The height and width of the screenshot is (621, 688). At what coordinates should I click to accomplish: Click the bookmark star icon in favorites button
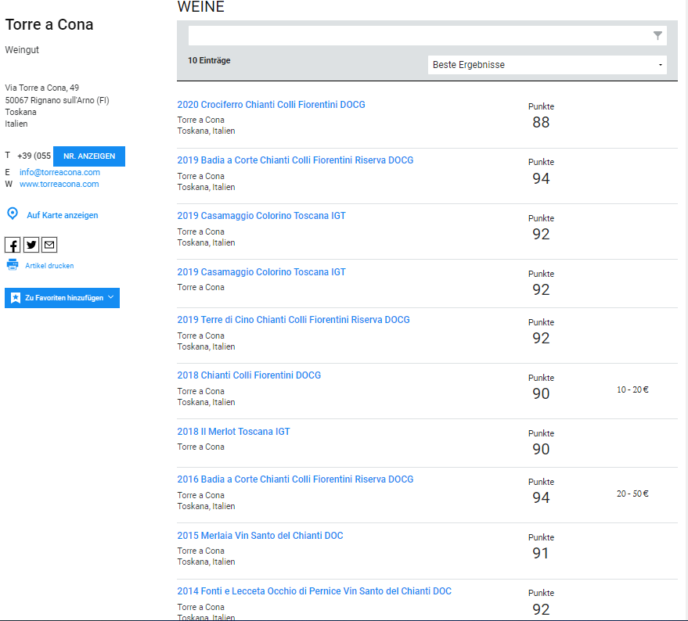(x=16, y=298)
